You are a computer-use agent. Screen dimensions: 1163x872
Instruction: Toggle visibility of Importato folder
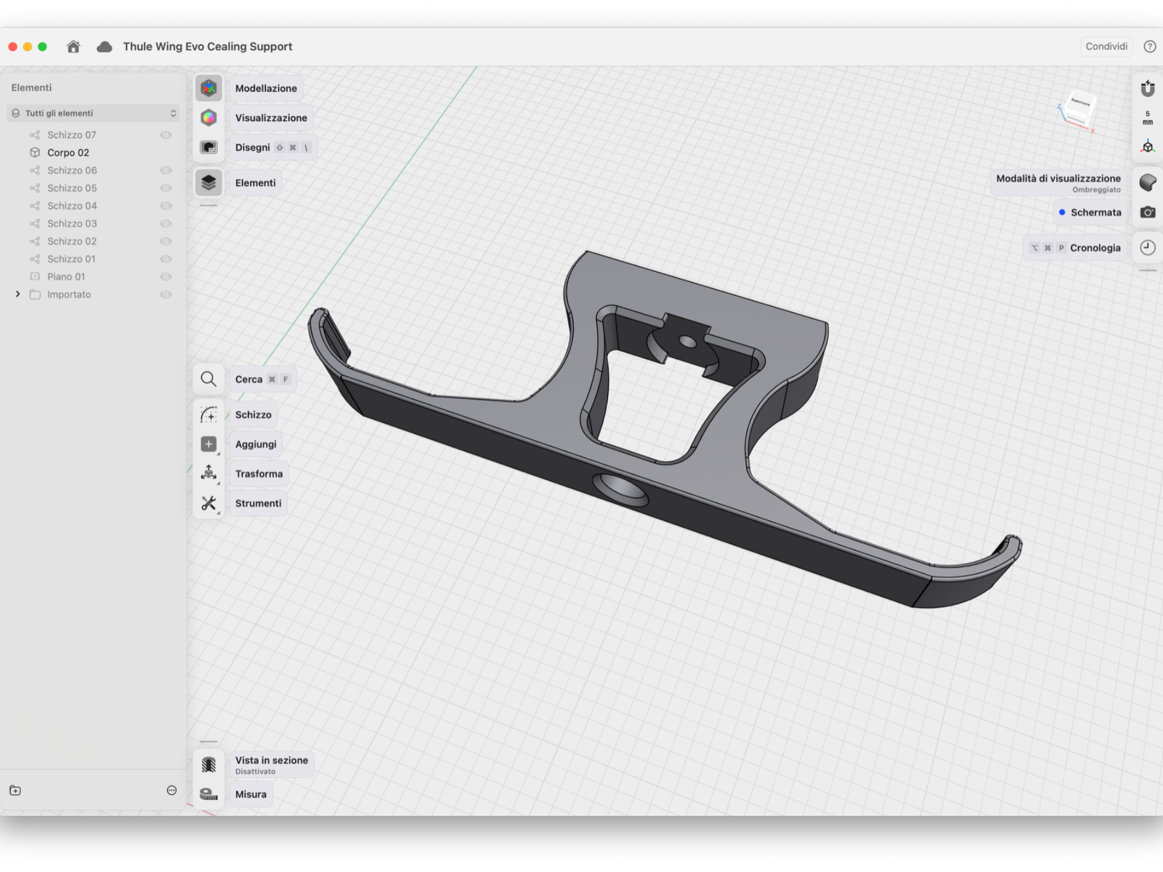click(x=166, y=294)
